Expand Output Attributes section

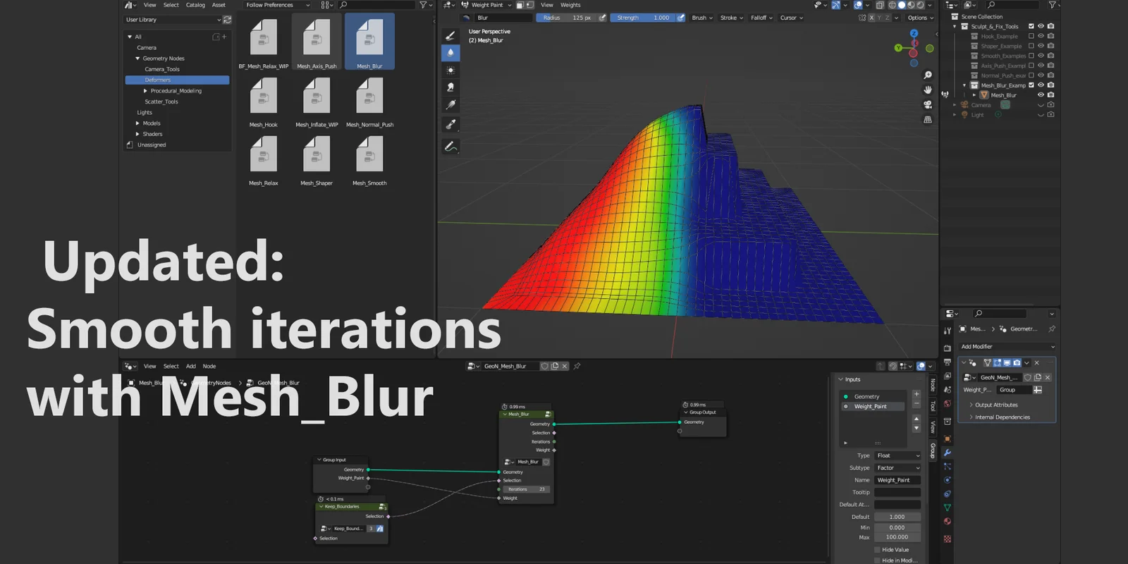[x=995, y=405]
